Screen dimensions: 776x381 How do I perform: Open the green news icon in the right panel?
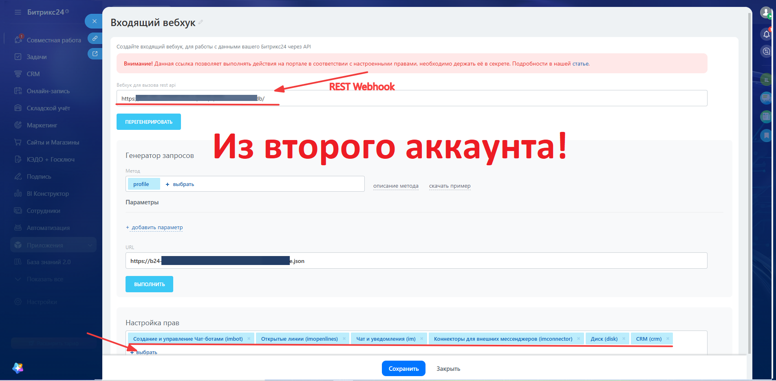[x=766, y=117]
